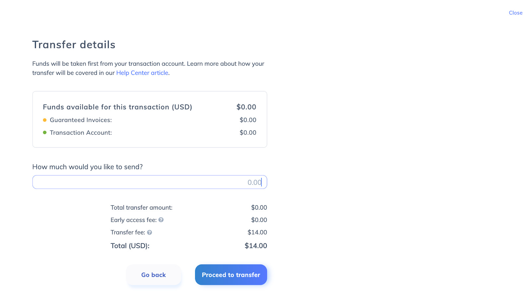Click the bold $14.00 total value
Screen dimensions: 531x305
pyautogui.click(x=256, y=246)
